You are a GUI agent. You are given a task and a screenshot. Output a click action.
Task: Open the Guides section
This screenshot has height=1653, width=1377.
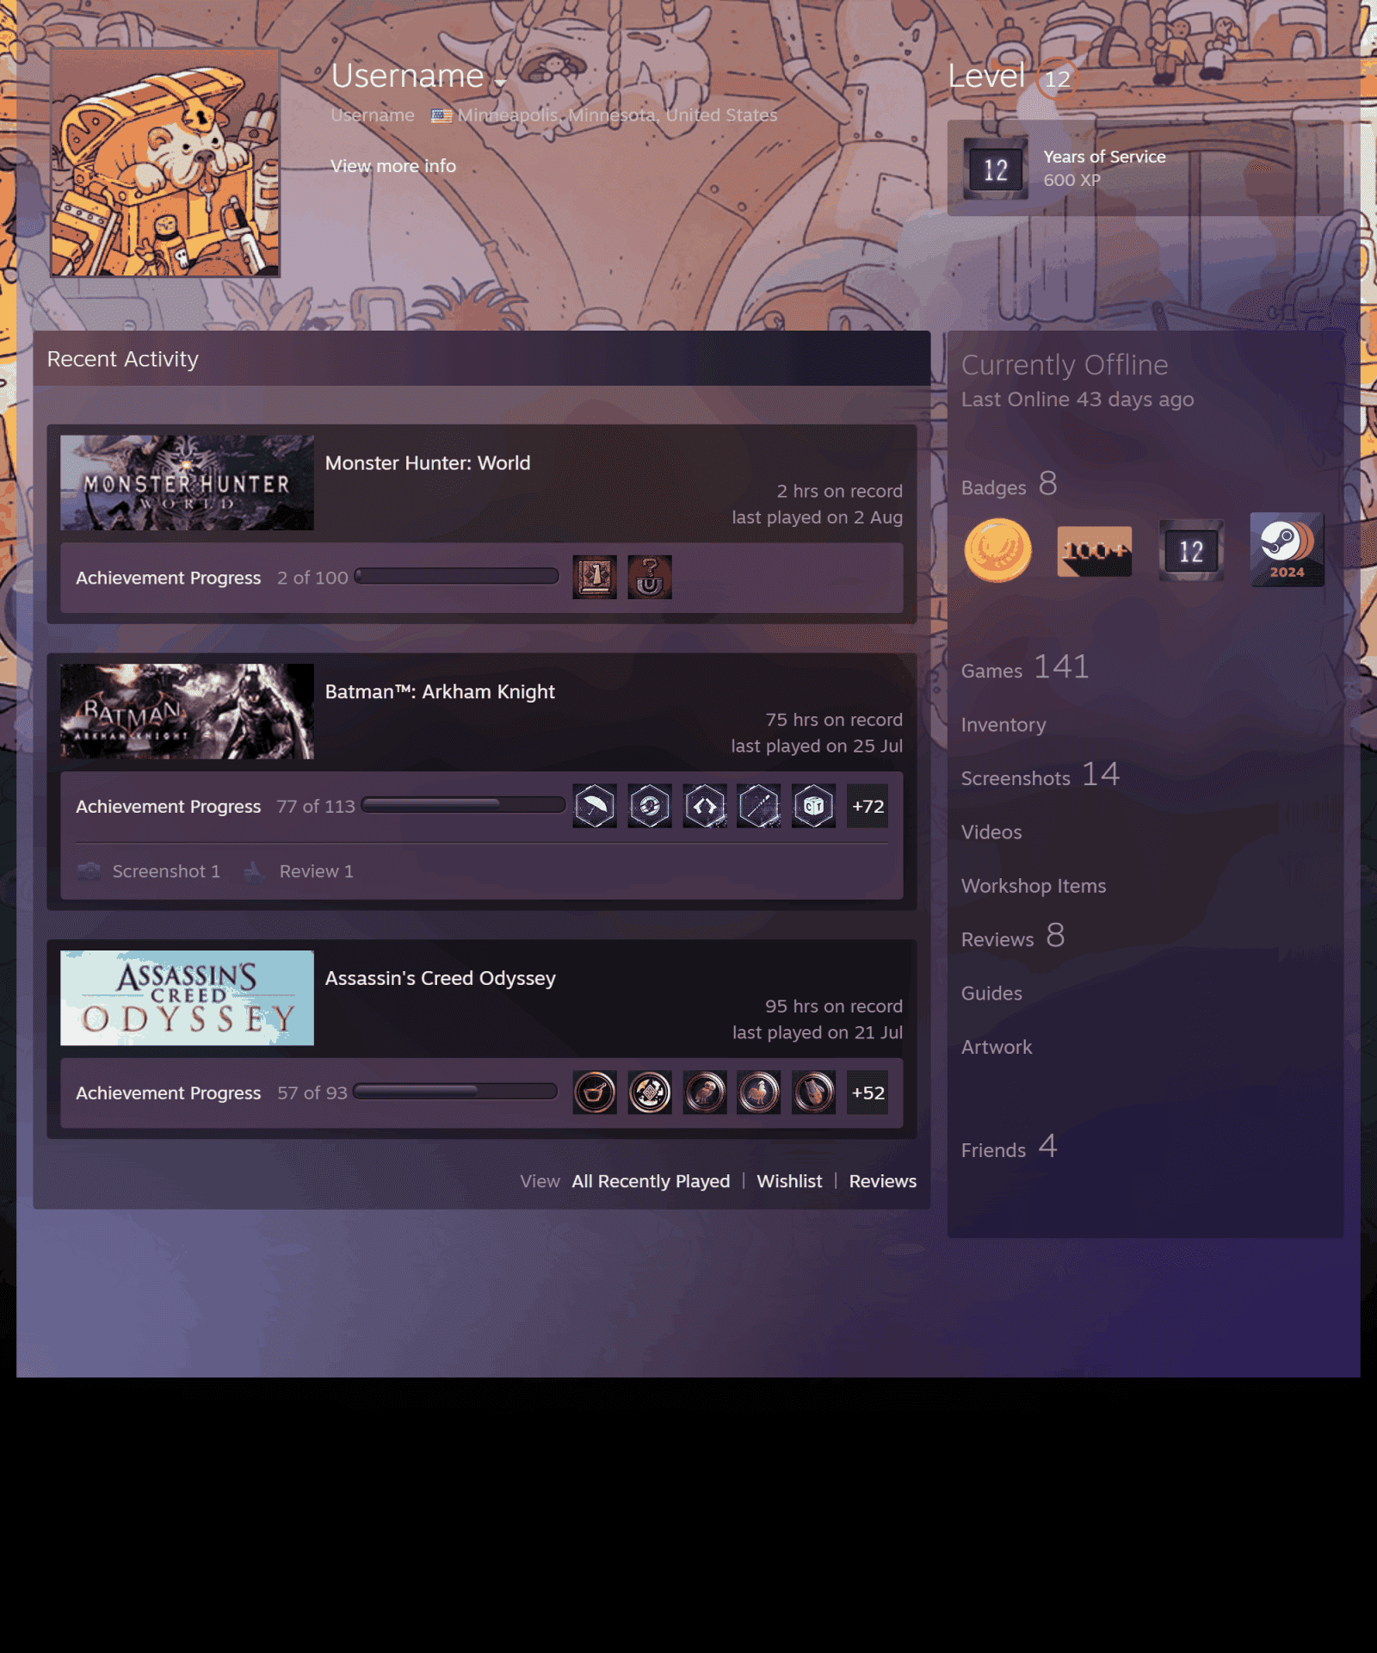[x=991, y=994]
